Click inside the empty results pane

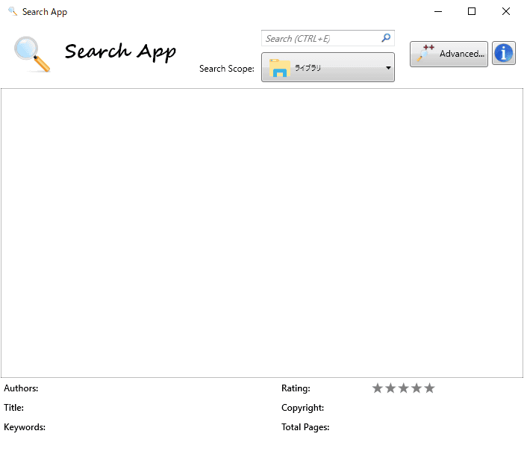261,232
